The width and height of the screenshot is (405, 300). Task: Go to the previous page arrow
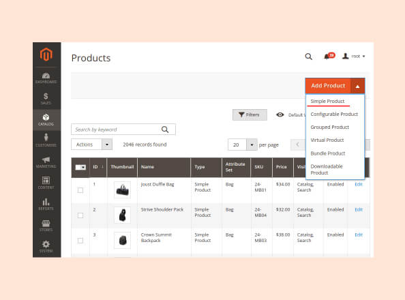tap(297, 145)
